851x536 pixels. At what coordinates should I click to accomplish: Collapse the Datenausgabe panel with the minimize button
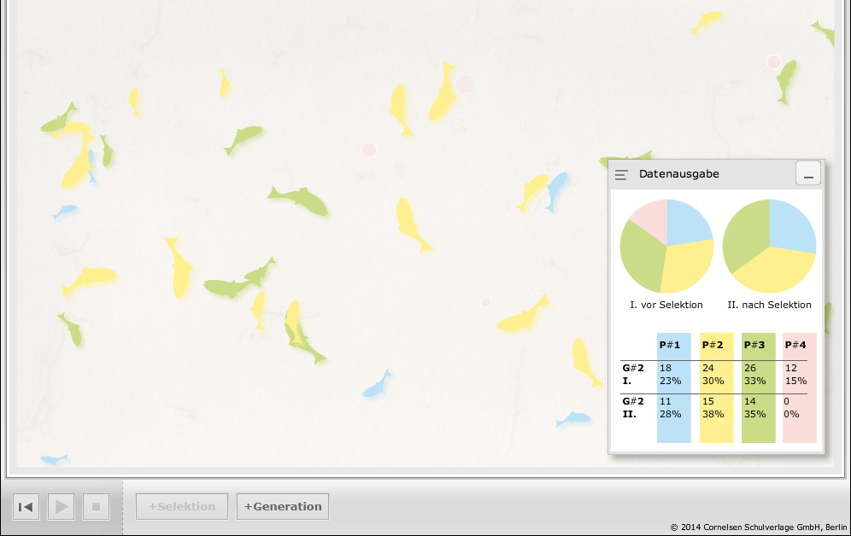coord(808,173)
